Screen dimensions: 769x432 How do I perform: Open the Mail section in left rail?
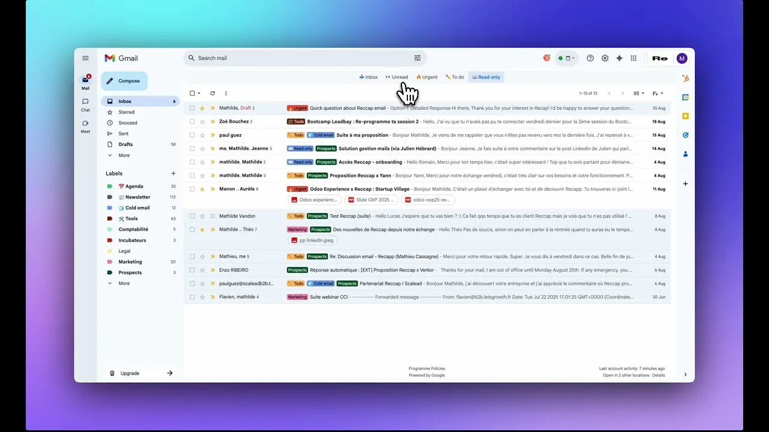click(x=85, y=83)
